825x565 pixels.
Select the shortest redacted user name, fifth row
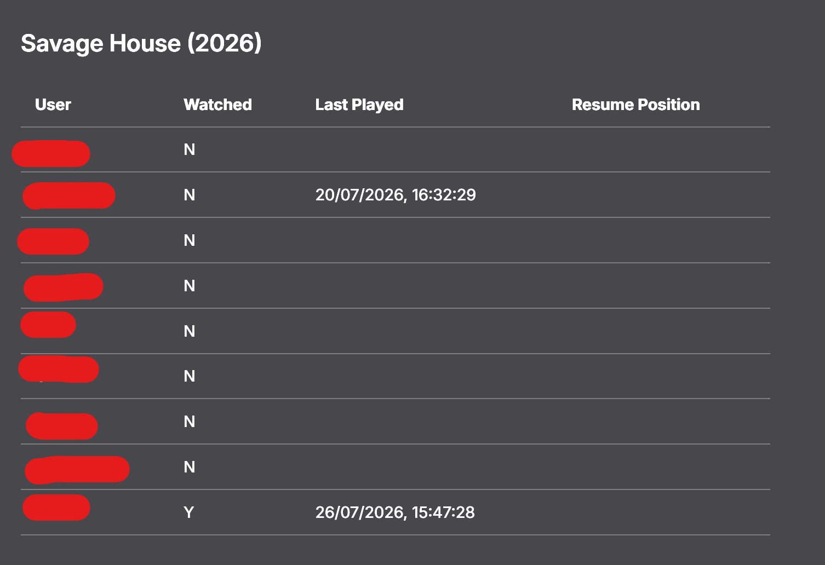pyautogui.click(x=48, y=325)
